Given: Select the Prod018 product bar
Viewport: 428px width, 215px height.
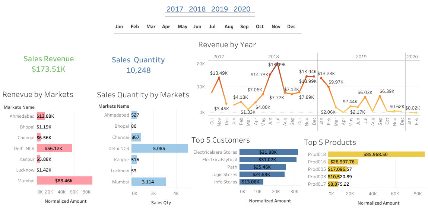Looking at the screenshot, I should tap(376, 154).
